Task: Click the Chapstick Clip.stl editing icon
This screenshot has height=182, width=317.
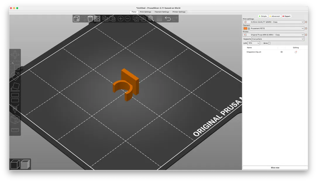Action: 296,52
